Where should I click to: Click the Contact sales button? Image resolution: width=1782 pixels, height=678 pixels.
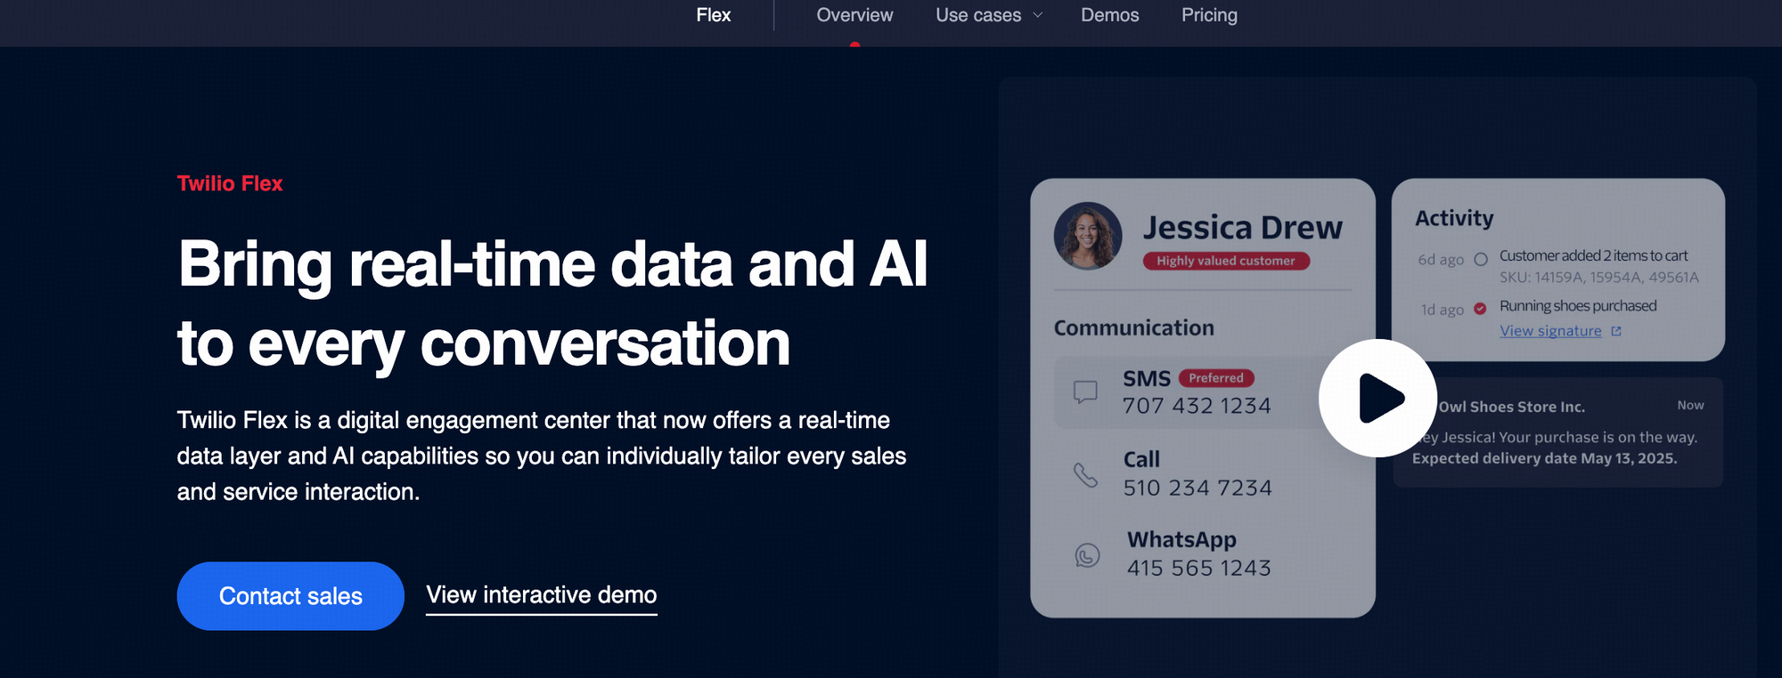290,596
